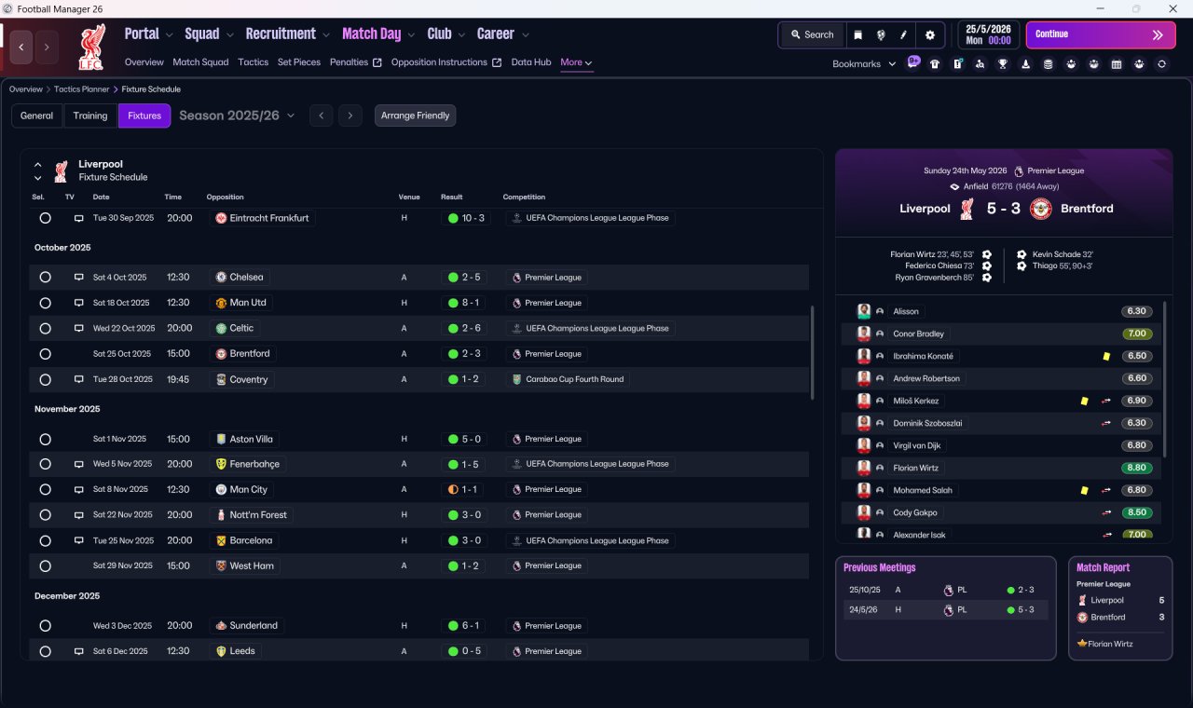Open the Season 2025/26 dropdown
Viewport: 1193px width, 708px height.
(237, 116)
